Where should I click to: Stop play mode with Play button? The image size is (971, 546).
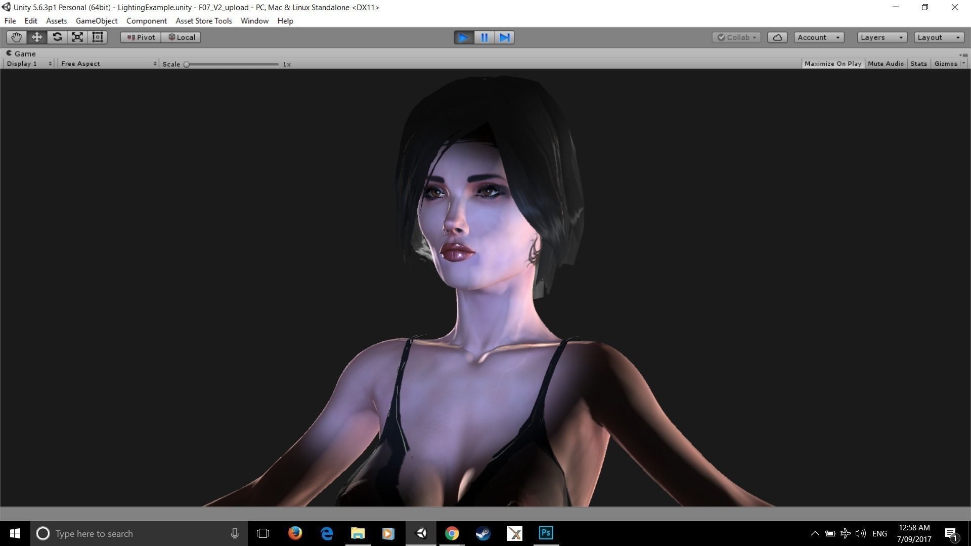(x=463, y=37)
